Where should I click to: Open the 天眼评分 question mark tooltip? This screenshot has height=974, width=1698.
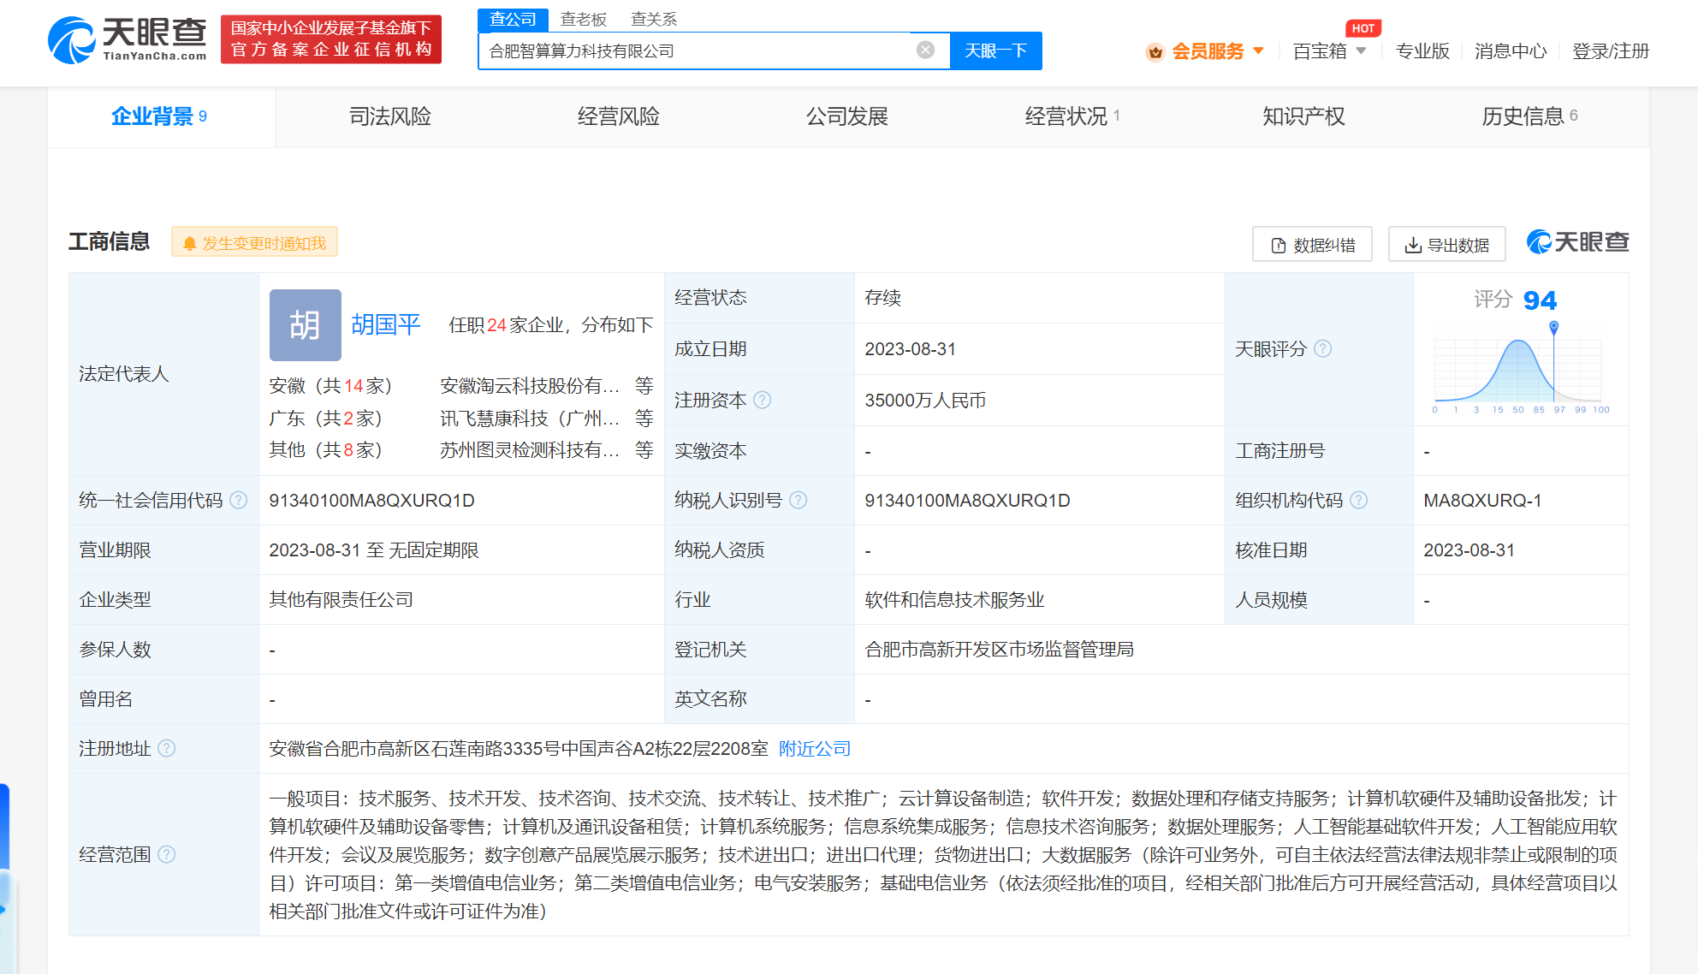[1324, 348]
